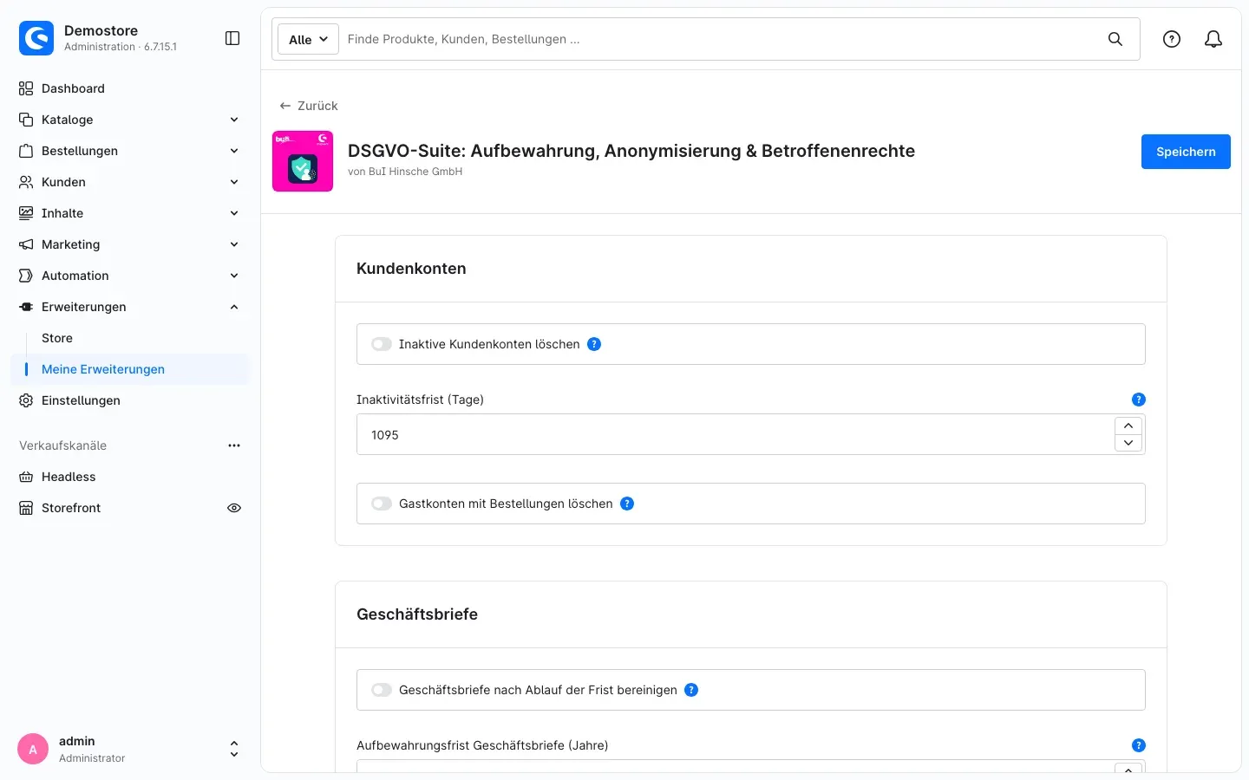The image size is (1249, 780).
Task: Toggle Geschäftsbriefe nach Ablauf der Frist bereinigen
Action: click(x=382, y=690)
